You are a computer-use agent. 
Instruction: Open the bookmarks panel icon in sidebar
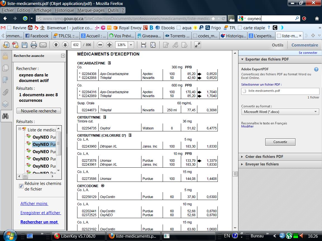[x=5, y=80]
